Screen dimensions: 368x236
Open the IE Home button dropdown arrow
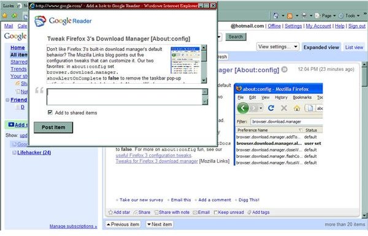click(x=283, y=16)
